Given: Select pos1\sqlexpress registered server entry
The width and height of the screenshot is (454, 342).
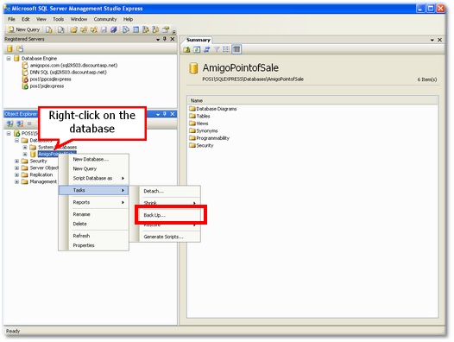Looking at the screenshot, I should coord(43,86).
